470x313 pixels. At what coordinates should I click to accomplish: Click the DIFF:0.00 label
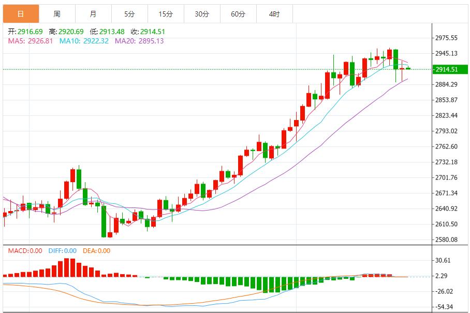pyautogui.click(x=62, y=251)
